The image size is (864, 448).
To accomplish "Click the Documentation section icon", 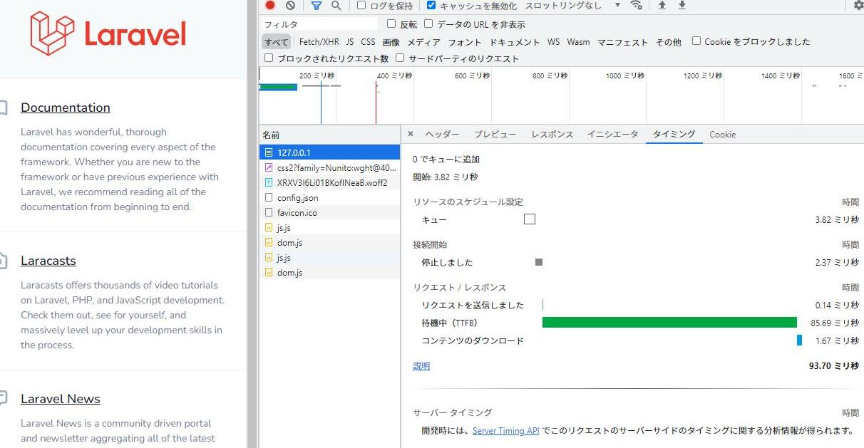I will (x=3, y=108).
